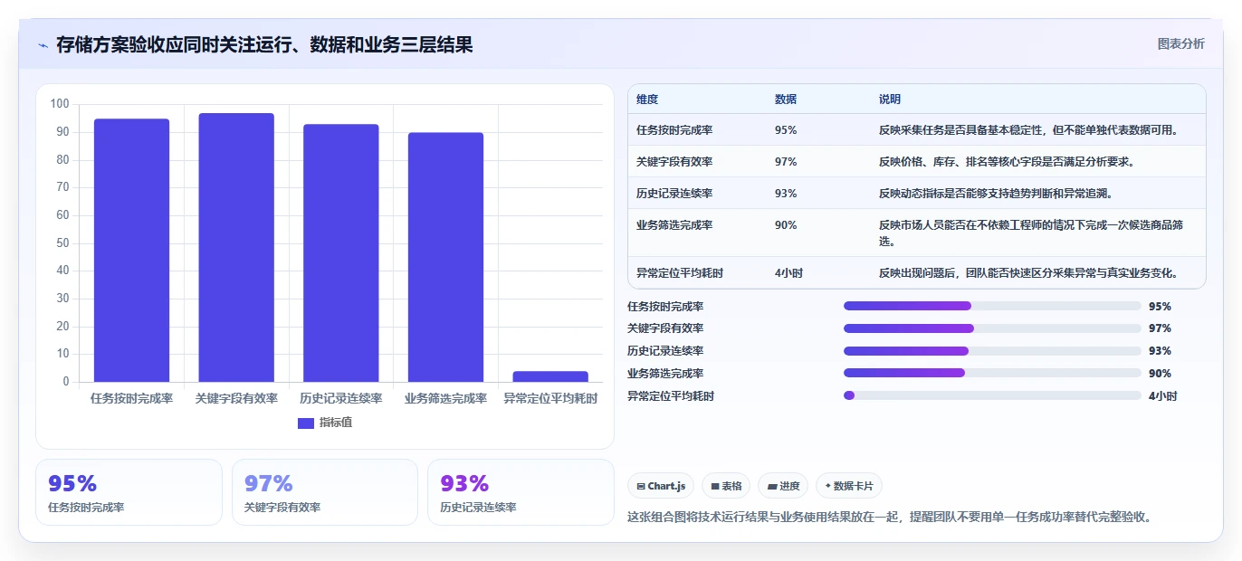Click the x-axis label 历史记录连续率 under the chart
The width and height of the screenshot is (1242, 561).
click(x=340, y=398)
